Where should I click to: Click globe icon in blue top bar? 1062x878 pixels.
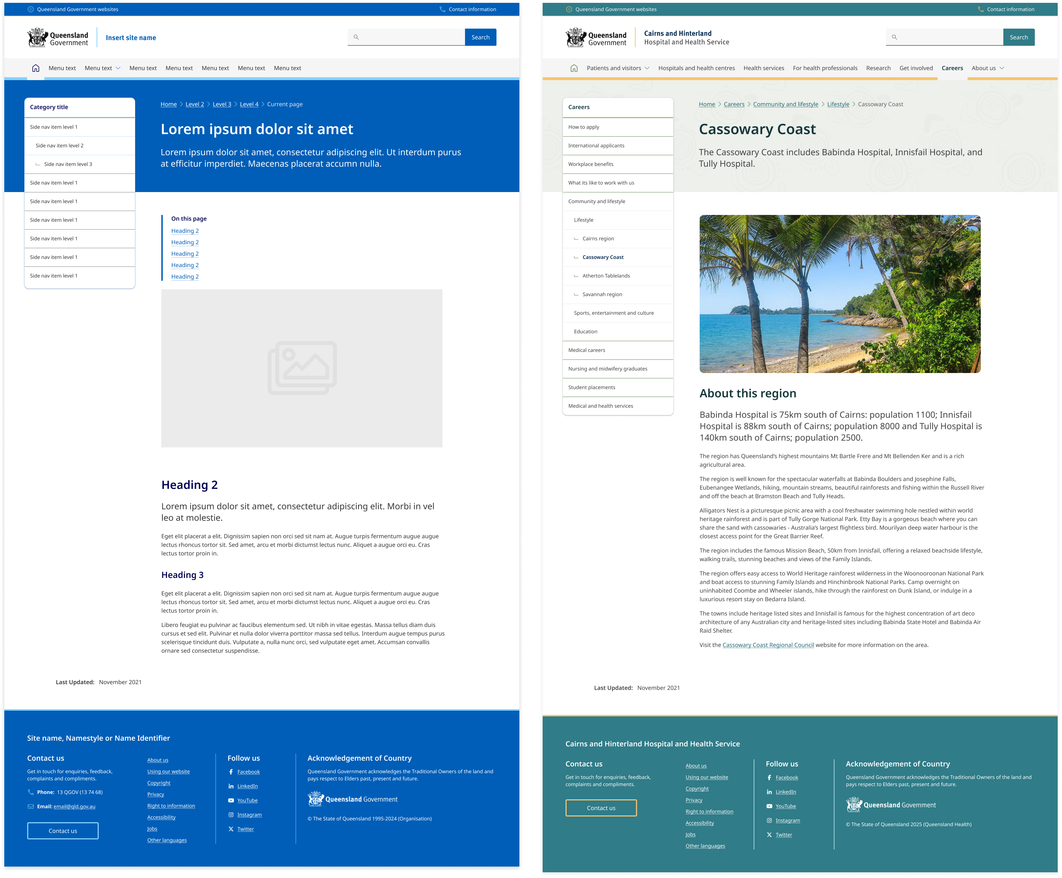tap(31, 9)
